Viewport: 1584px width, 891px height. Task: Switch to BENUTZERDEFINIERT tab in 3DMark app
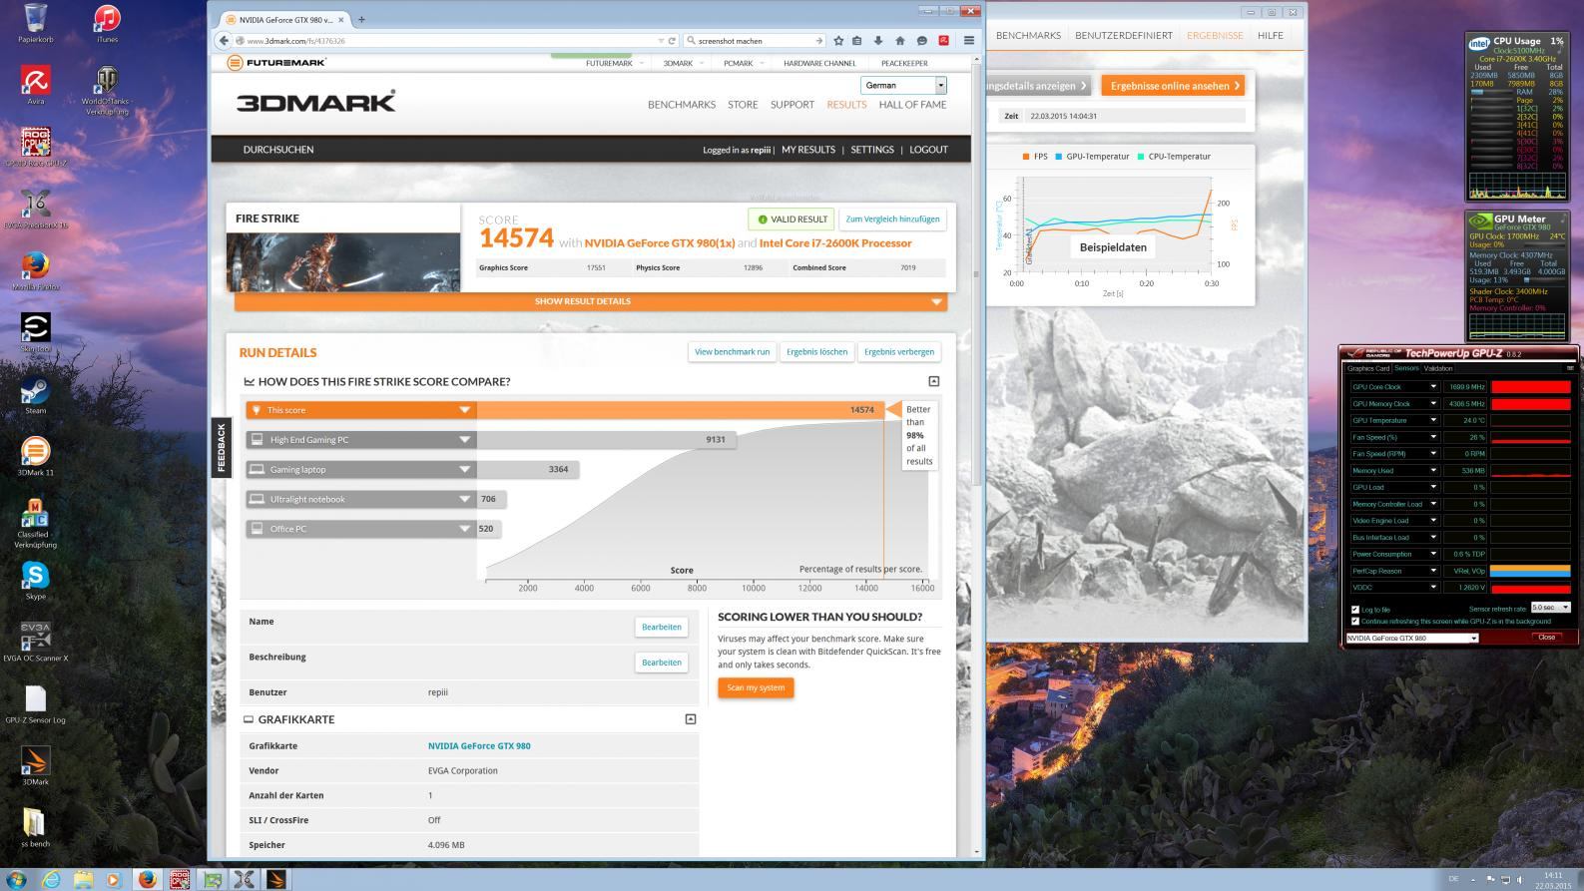pos(1123,35)
